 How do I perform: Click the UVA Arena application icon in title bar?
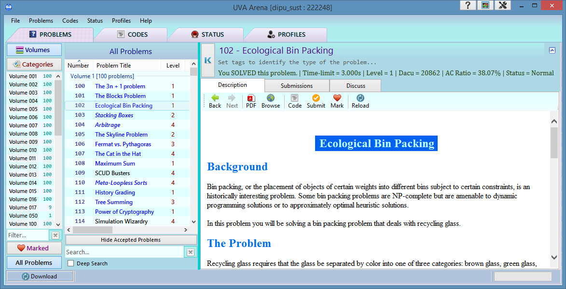(x=9, y=7)
